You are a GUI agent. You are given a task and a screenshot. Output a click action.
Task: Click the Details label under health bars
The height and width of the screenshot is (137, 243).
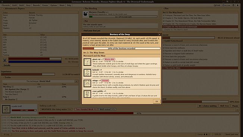[x=7, y=65]
